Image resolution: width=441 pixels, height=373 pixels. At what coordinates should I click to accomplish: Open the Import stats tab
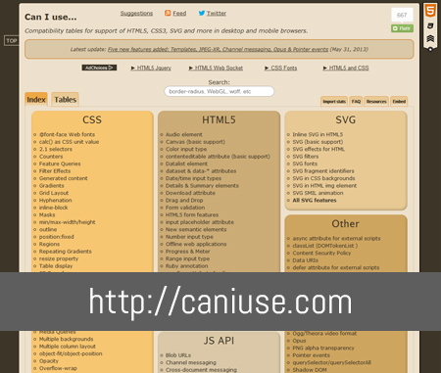point(334,102)
